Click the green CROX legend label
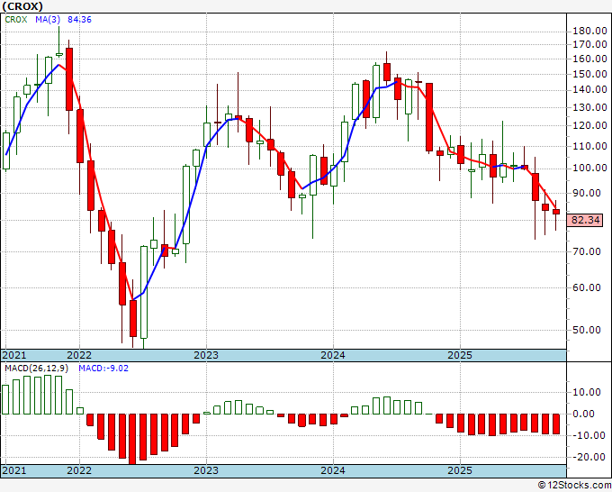Image resolution: width=612 pixels, height=492 pixels. pos(16,19)
